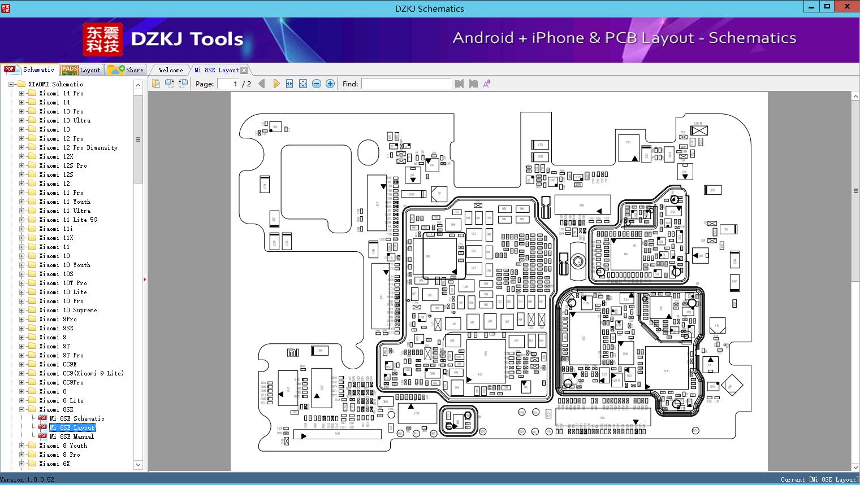Fit whole page to window icon
Viewport: 860px width, 485px height.
303,84
